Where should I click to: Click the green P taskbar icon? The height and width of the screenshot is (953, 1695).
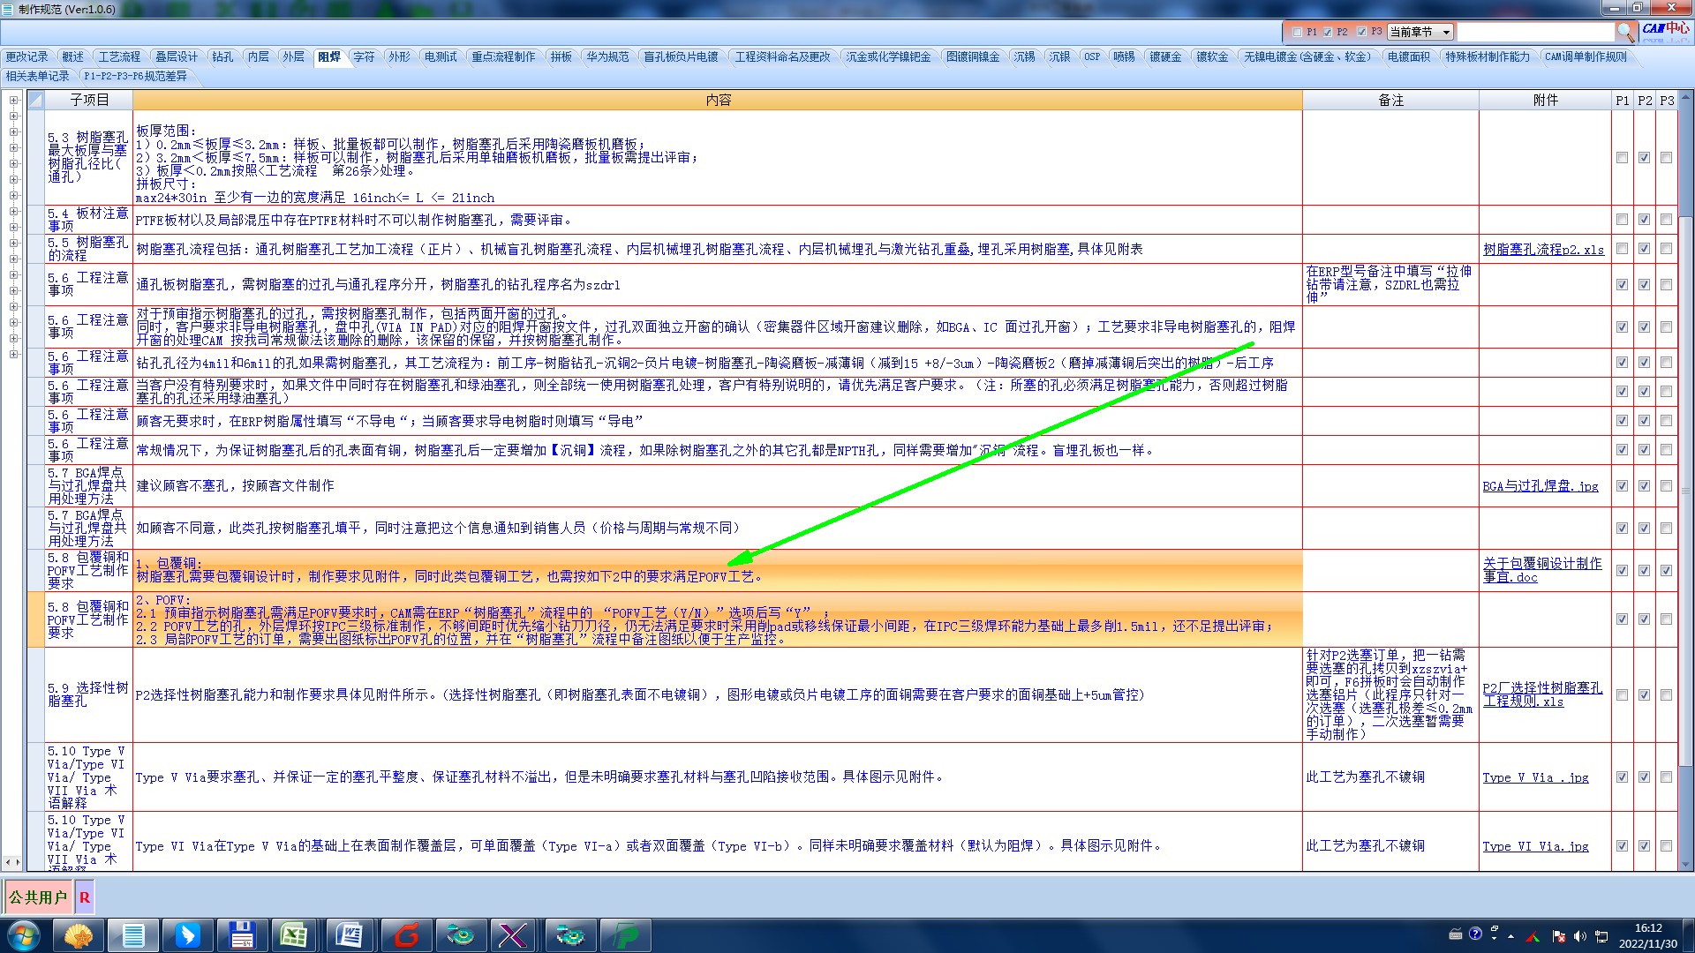pos(625,934)
